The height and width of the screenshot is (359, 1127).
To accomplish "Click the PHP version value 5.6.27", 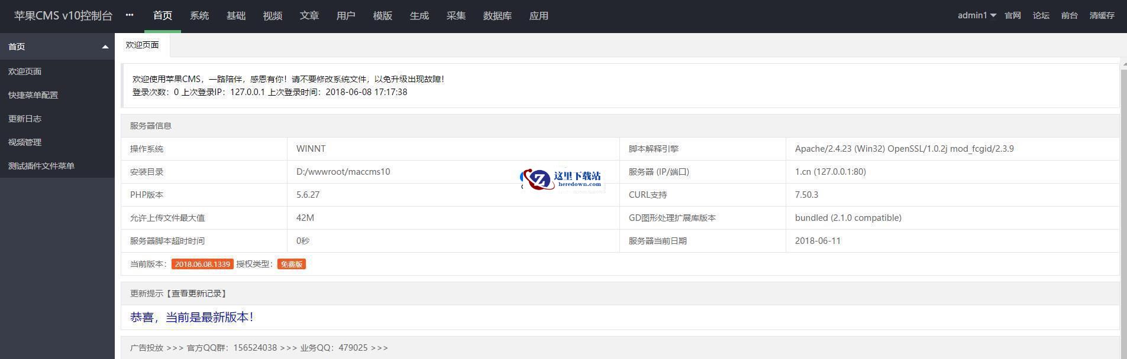I will click(308, 195).
